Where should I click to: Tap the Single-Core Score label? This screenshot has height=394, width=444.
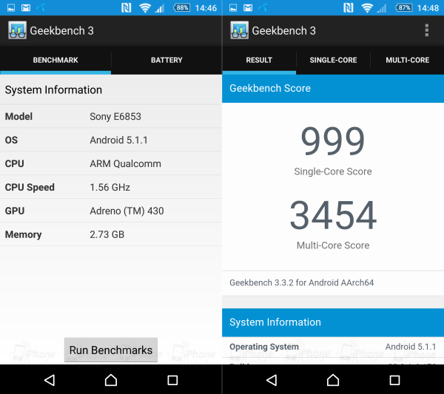point(333,171)
